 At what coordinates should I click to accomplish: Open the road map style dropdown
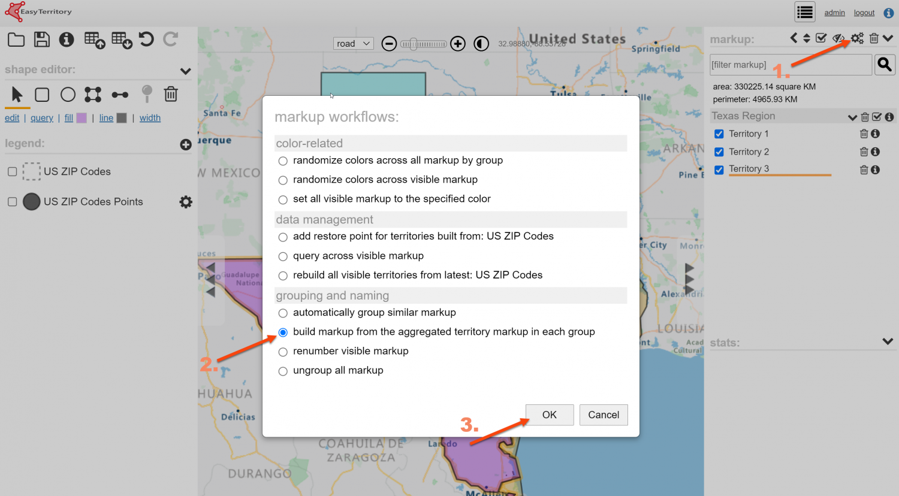(353, 43)
